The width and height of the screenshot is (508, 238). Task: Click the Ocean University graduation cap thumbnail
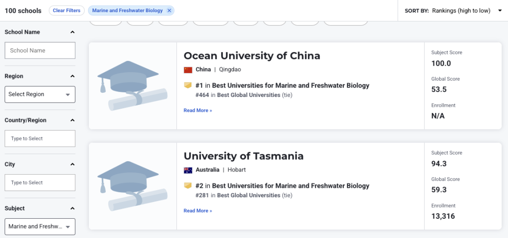[132, 86]
